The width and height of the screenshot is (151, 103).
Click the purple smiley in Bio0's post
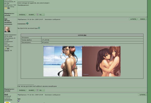point(18,101)
